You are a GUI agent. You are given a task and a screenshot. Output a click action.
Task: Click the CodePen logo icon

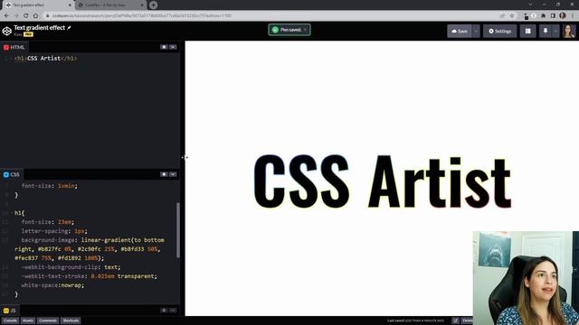(6, 31)
